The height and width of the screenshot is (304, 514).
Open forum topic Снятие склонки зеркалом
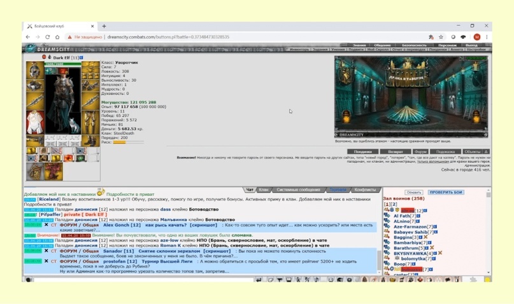(x=169, y=251)
